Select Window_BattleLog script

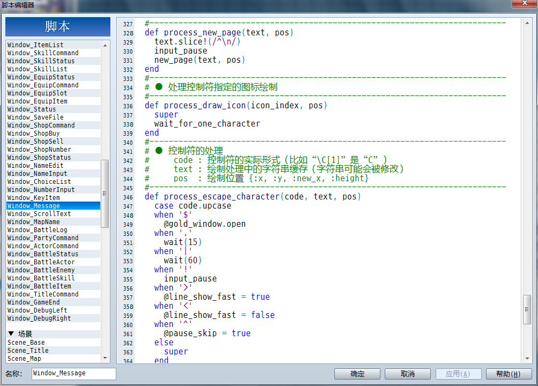[x=54, y=230]
